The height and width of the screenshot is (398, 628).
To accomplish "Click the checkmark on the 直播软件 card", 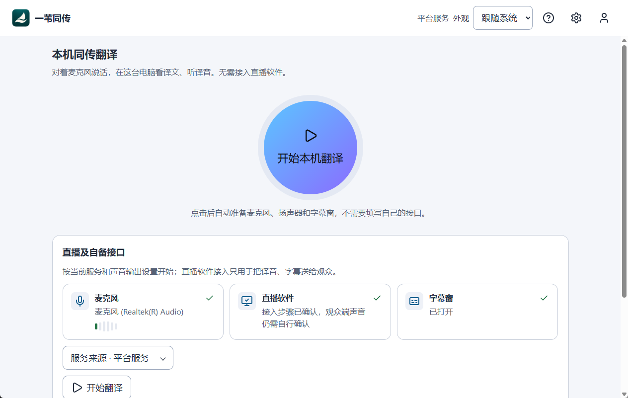I will tap(377, 298).
